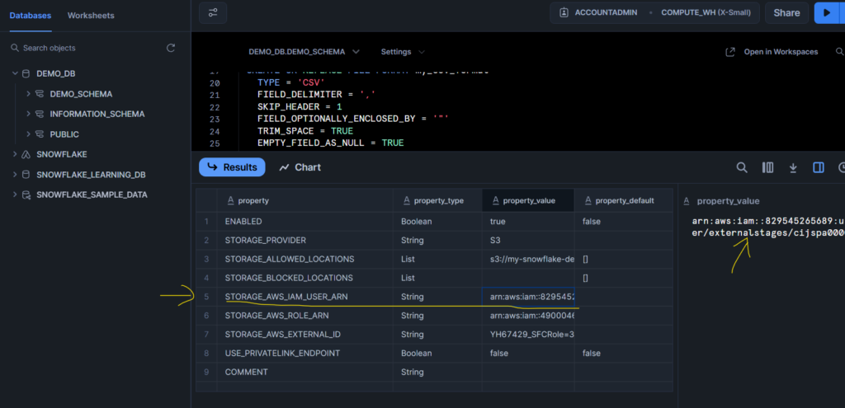845x408 pixels.
Task: Select the STORAGE_PROVIDER property cell
Action: (x=305, y=240)
